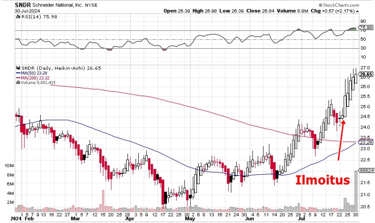Click the 23.28 moving average price tag
Screen dimensions: 375x223
(x=366, y=142)
